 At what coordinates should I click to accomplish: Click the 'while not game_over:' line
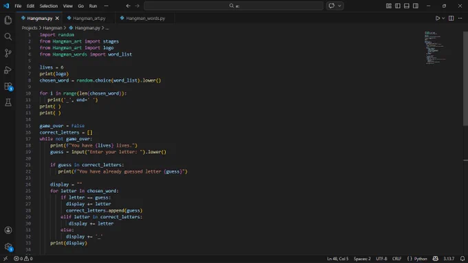point(66,139)
